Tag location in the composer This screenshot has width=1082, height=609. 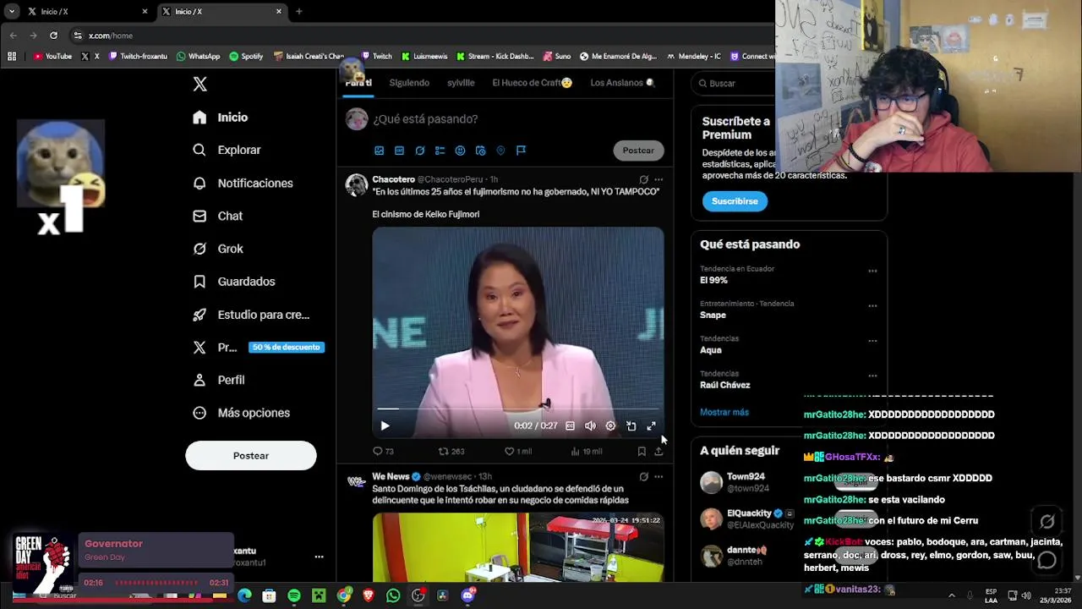click(500, 151)
